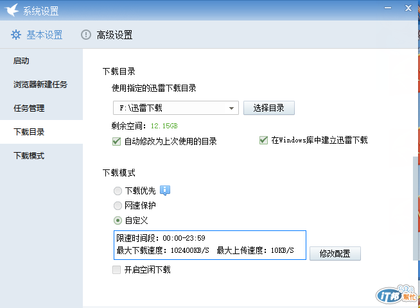
Task: Click the vertical scrollbar on the right
Action: click(x=416, y=208)
